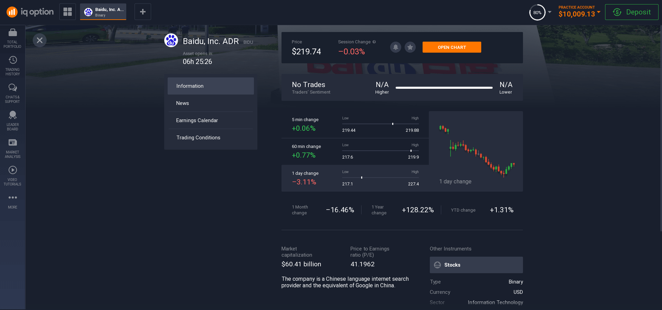Set a price alert bell
The height and width of the screenshot is (310, 662).
tap(396, 47)
